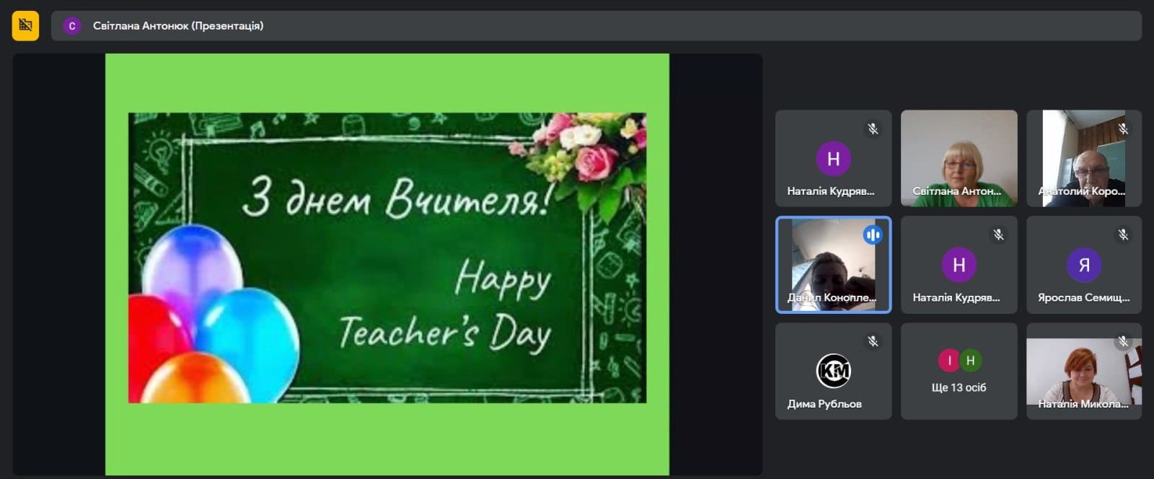The width and height of the screenshot is (1154, 479).
Task: Select Даніл Конопле active speaker tile
Action: 833,265
